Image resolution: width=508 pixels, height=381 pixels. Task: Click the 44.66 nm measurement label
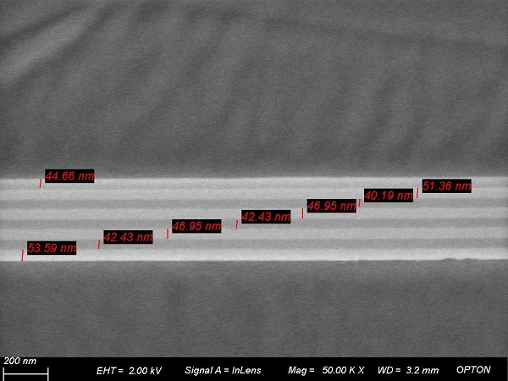(x=69, y=176)
